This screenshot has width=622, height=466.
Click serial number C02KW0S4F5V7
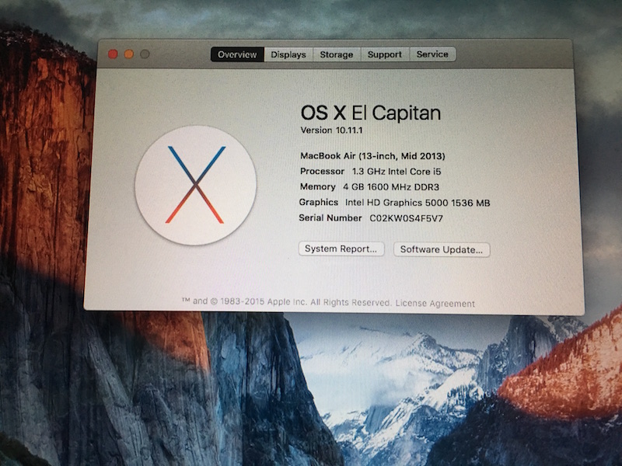[406, 218]
